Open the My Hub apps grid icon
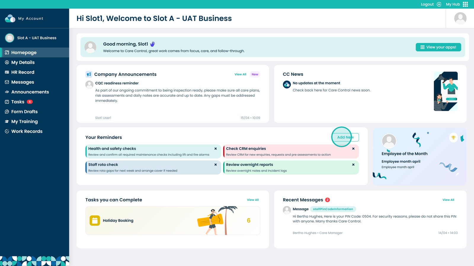 tap(465, 4)
